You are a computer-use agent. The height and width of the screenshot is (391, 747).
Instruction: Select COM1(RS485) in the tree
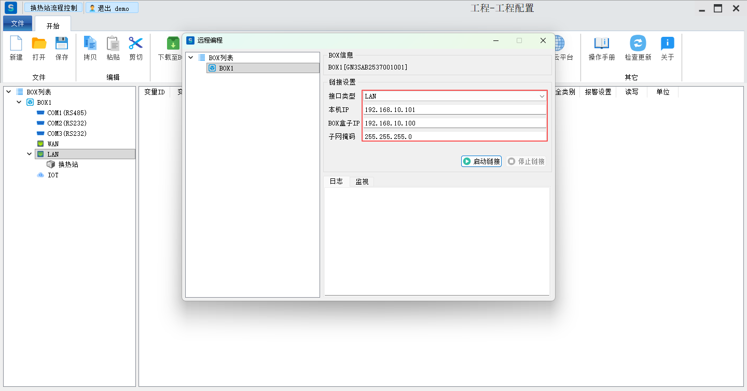pyautogui.click(x=66, y=113)
